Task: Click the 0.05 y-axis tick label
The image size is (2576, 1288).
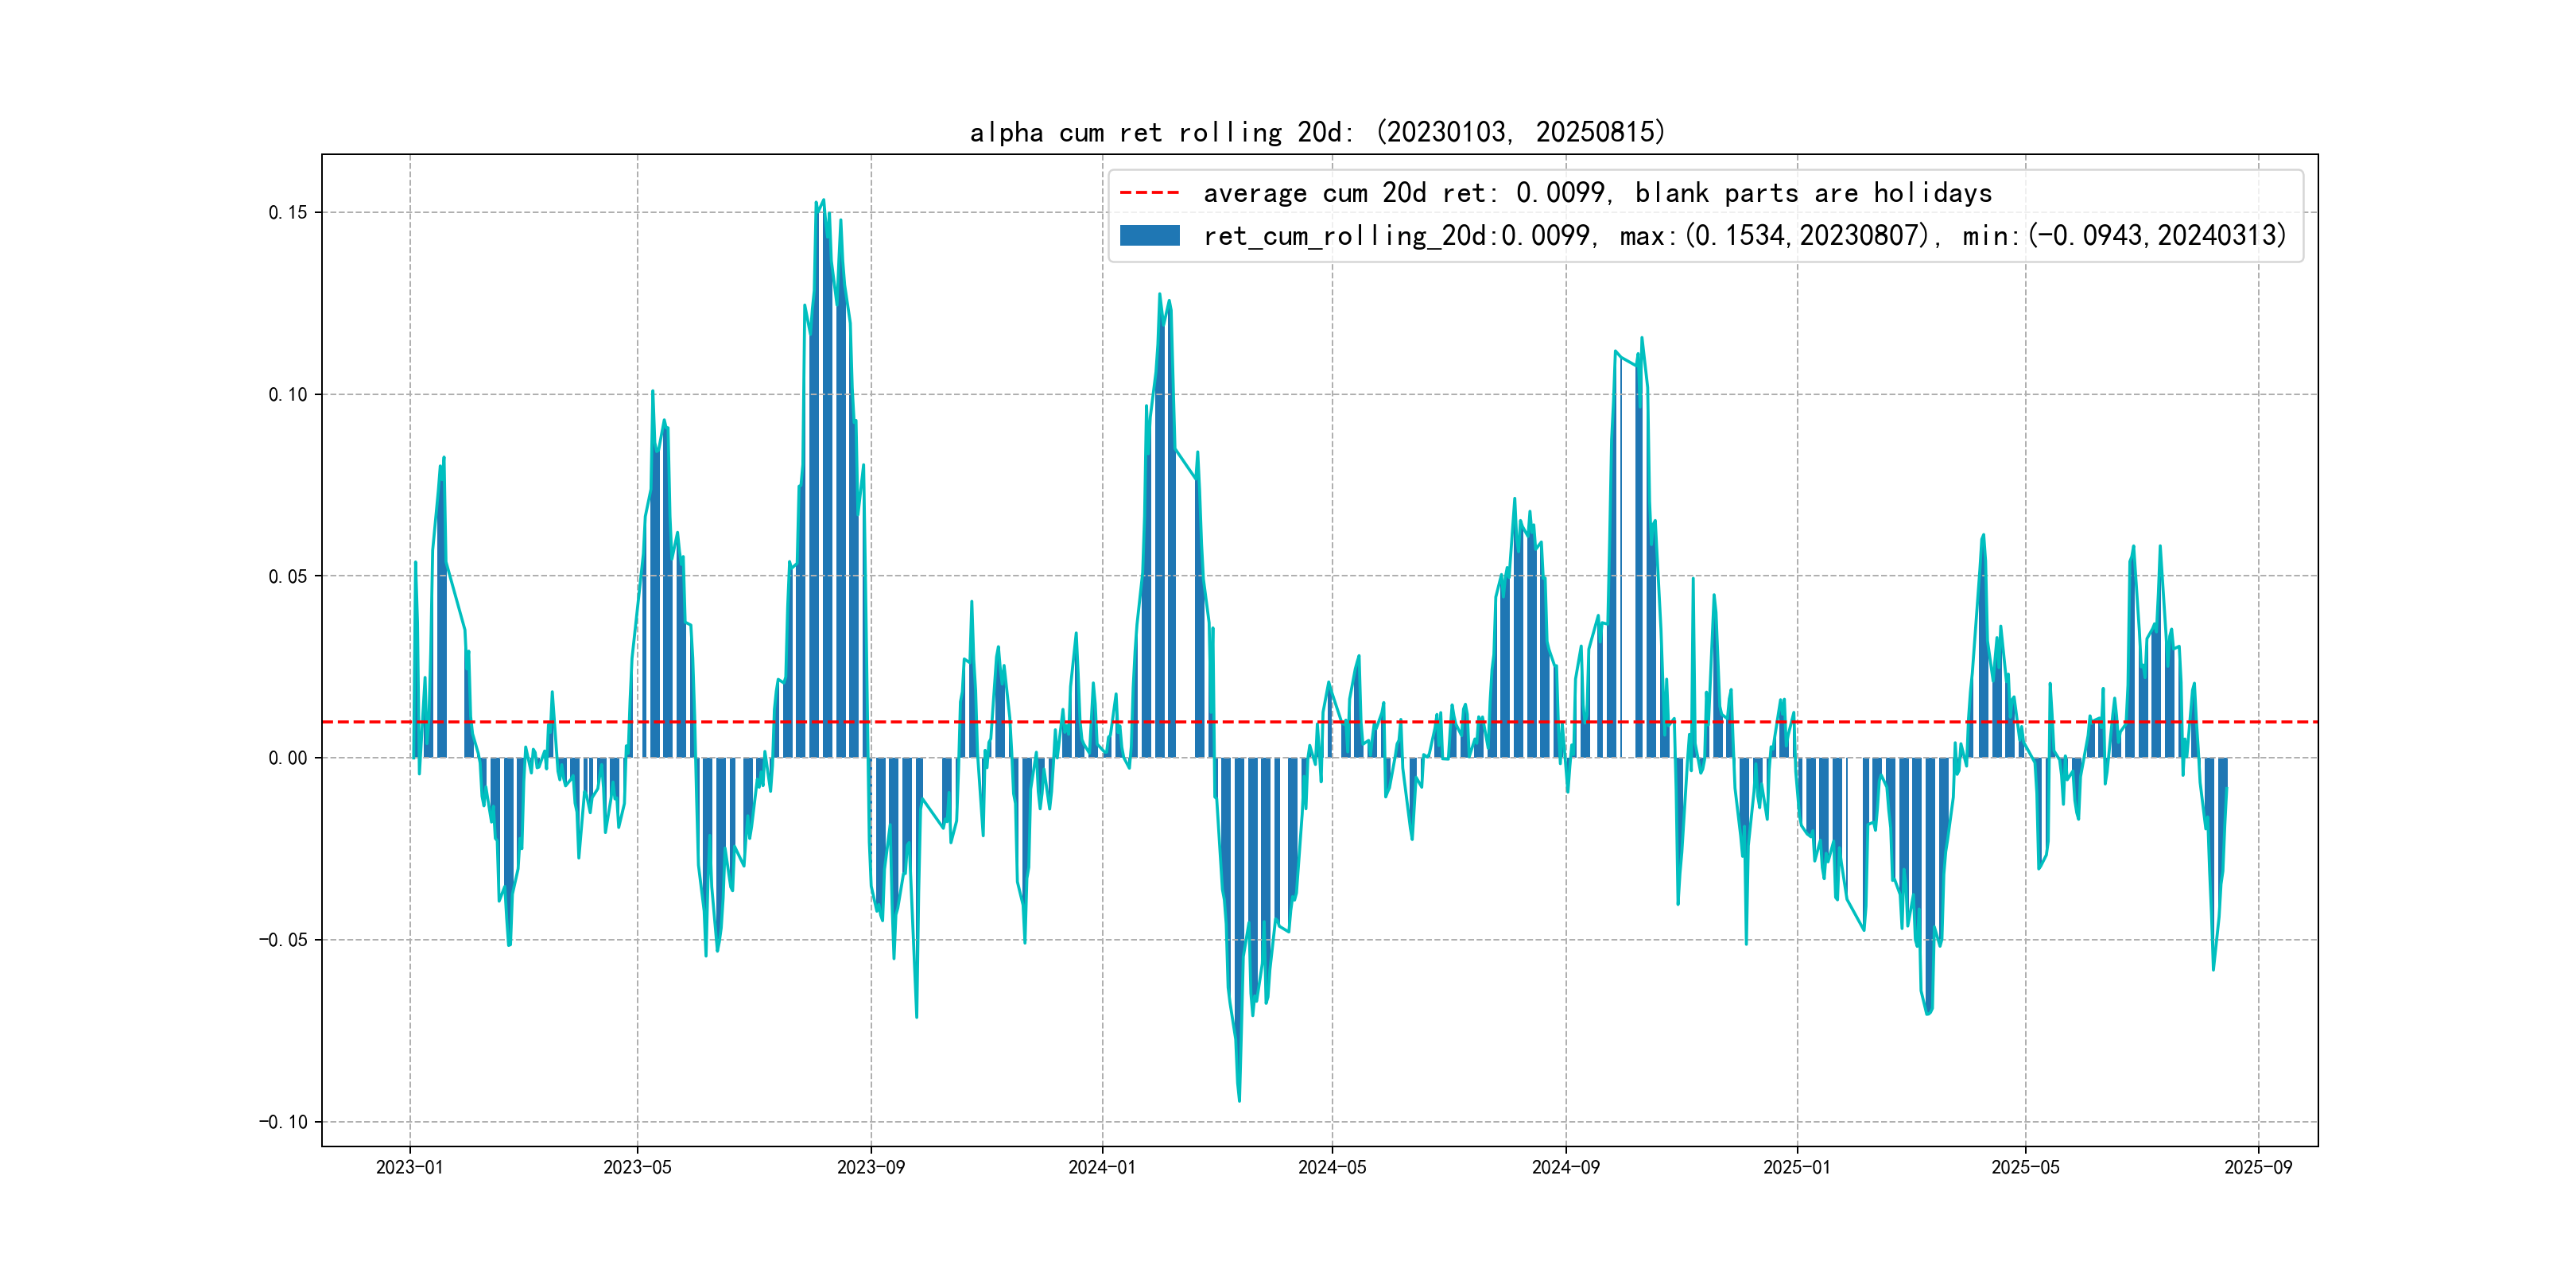Action: coord(287,576)
